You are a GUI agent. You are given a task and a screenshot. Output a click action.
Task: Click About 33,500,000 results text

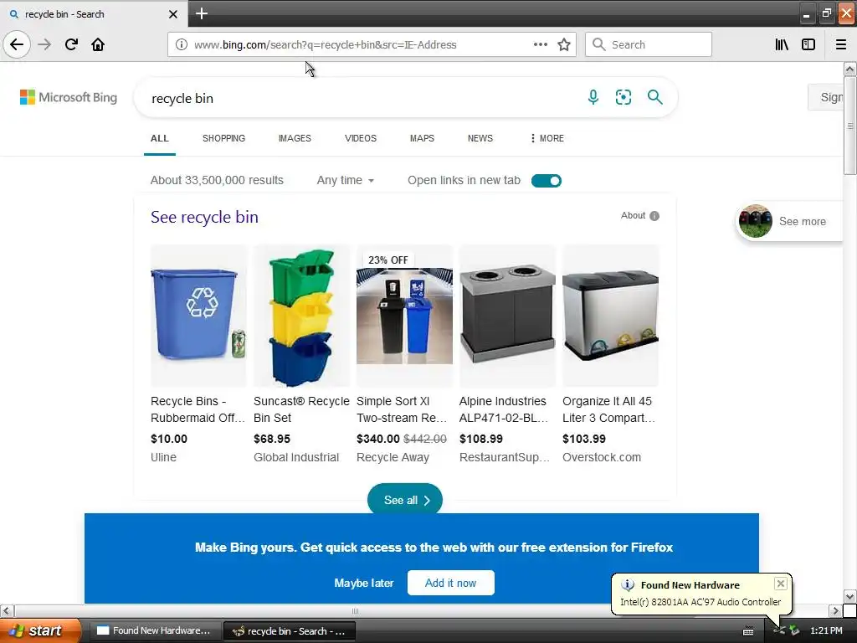coord(217,181)
